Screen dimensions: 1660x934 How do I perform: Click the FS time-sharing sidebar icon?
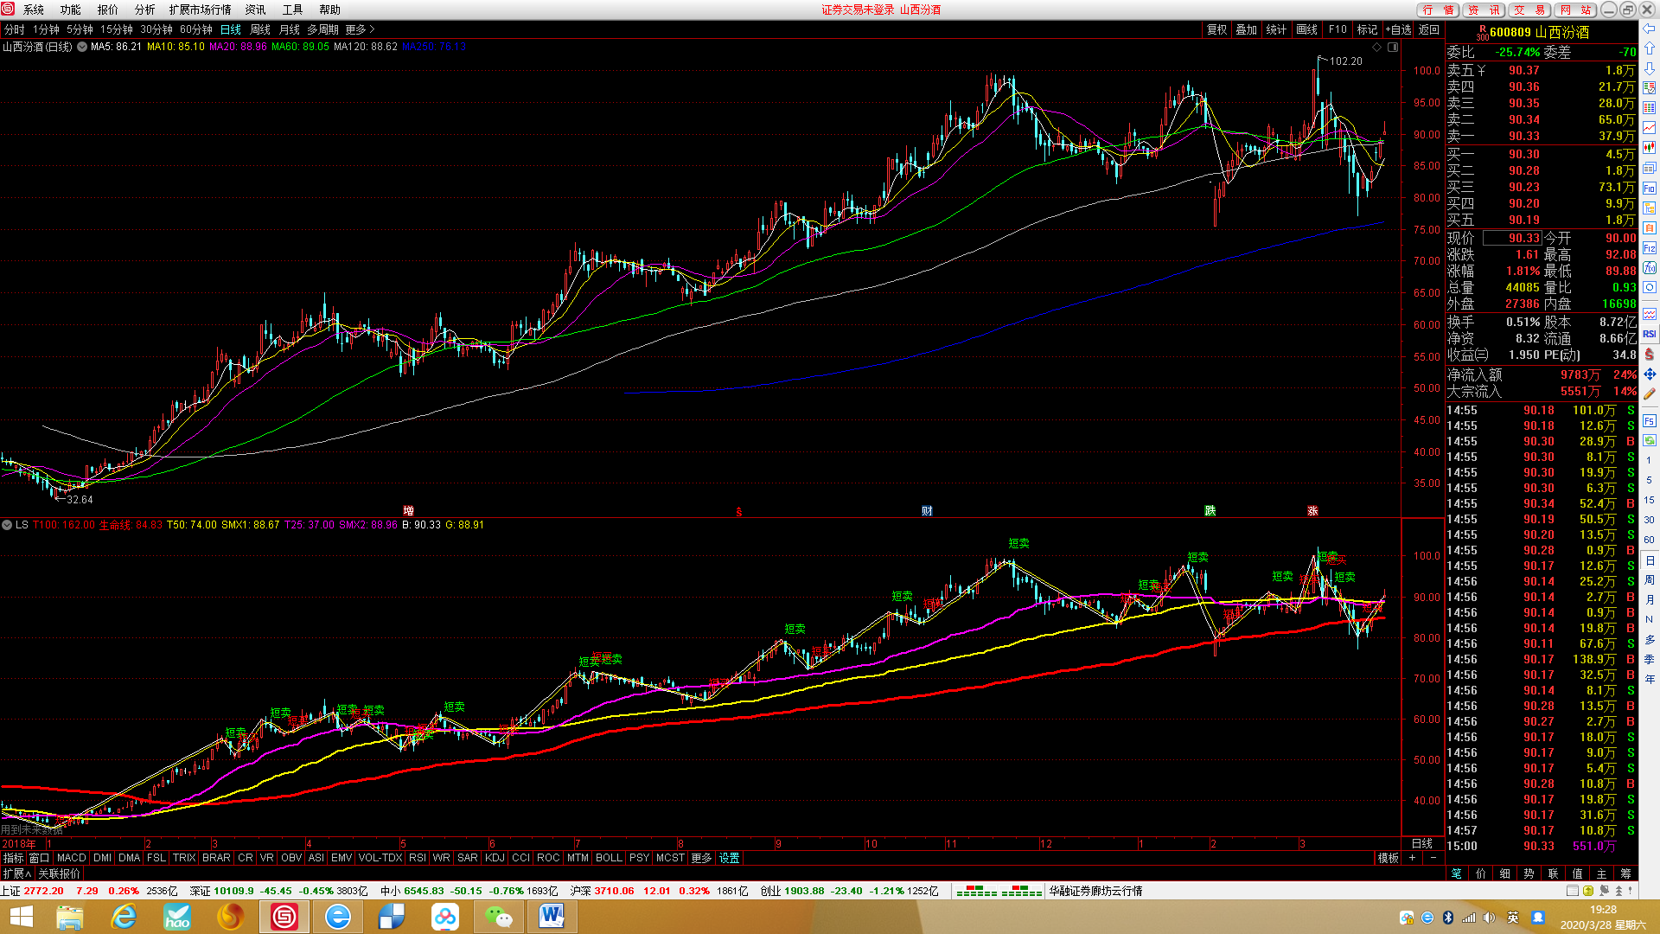[x=1650, y=421]
